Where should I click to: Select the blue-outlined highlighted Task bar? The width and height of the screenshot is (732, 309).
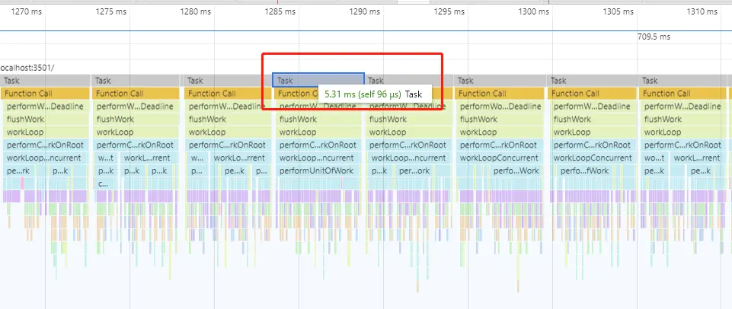318,80
